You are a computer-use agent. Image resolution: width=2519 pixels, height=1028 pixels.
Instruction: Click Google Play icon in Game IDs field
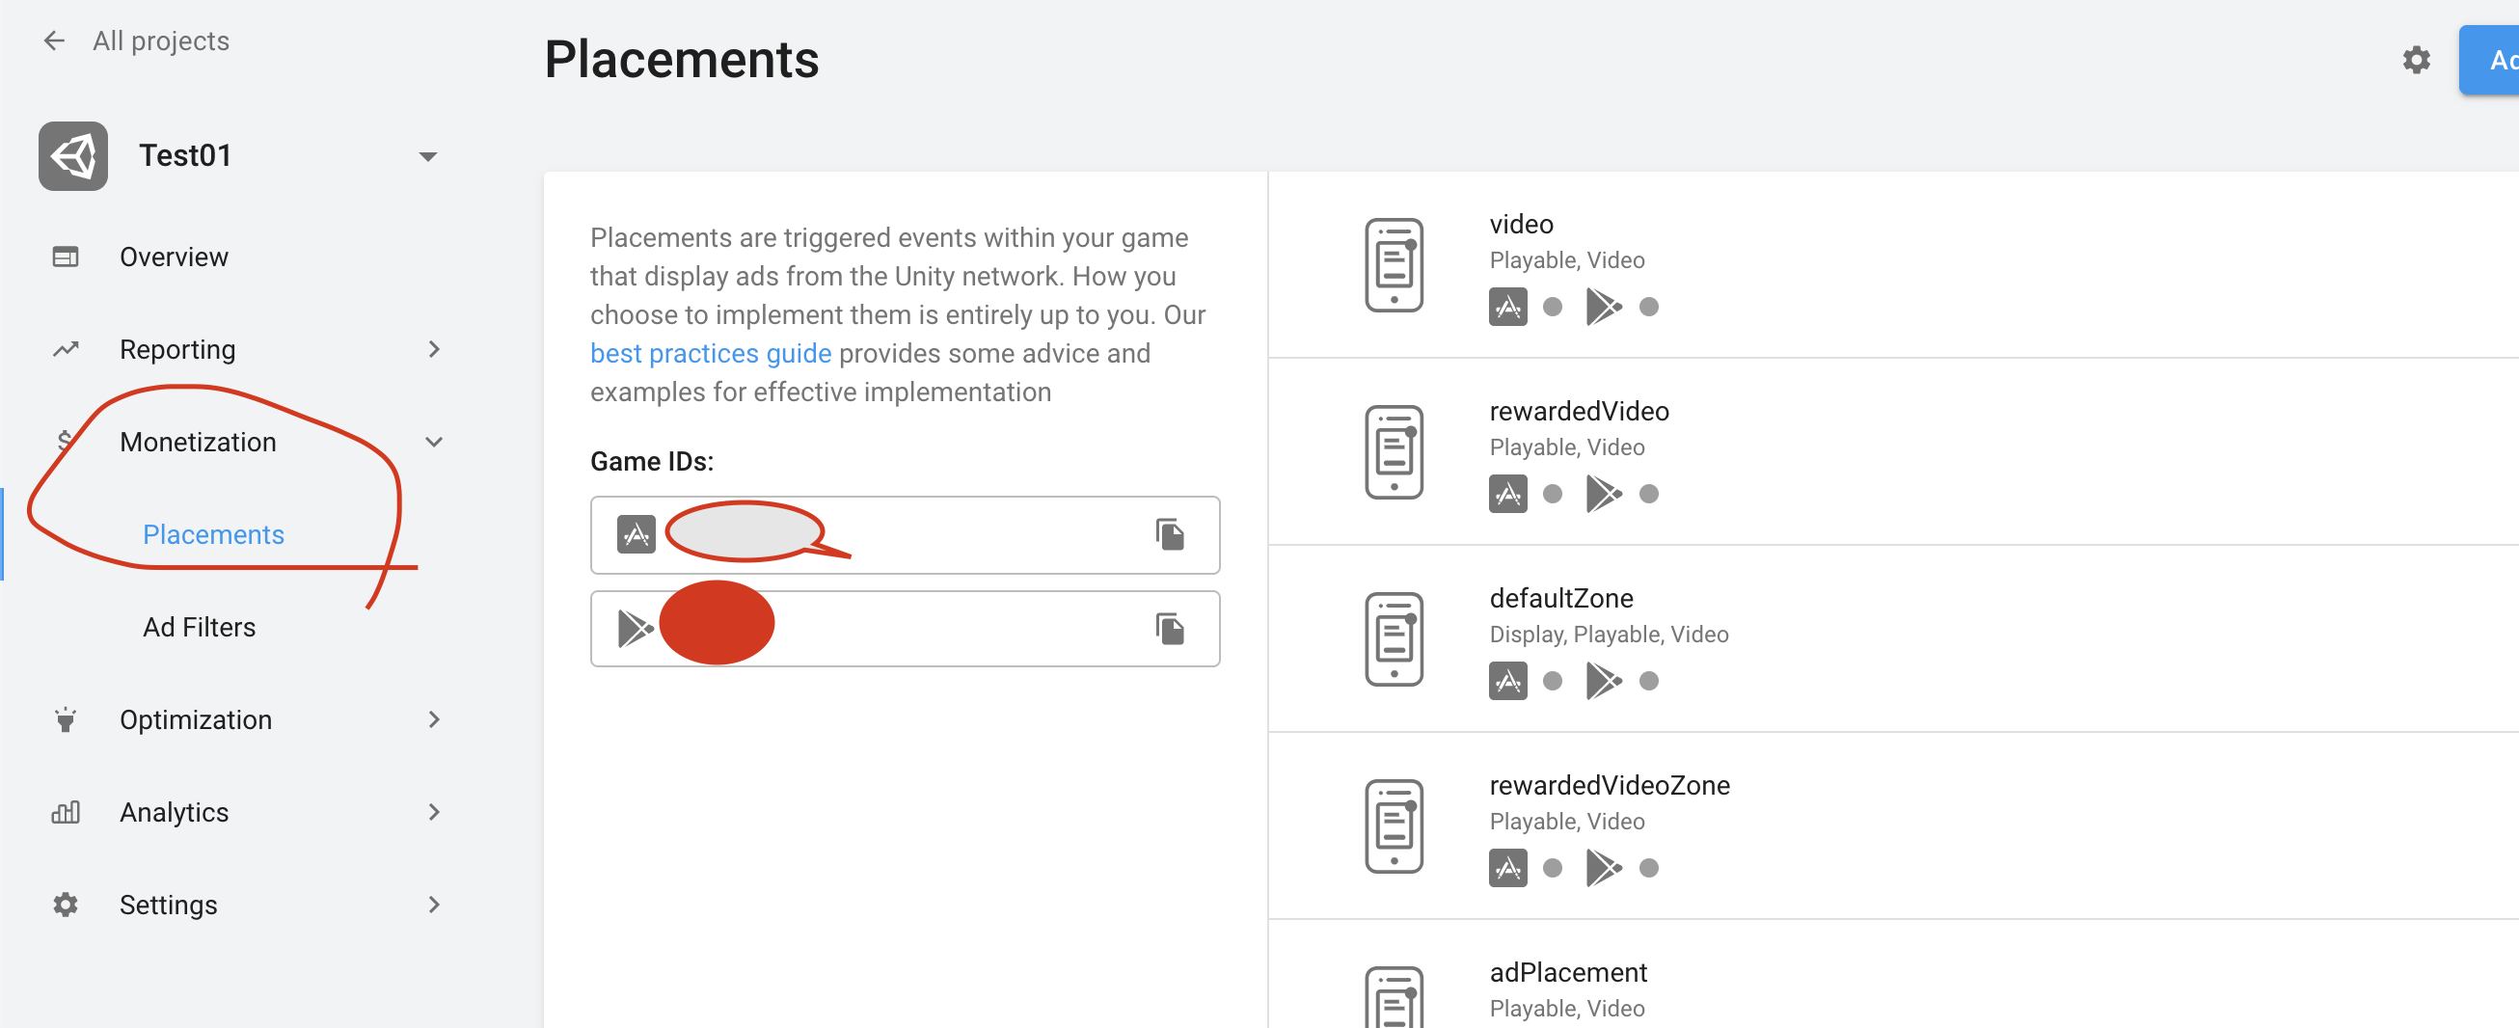point(636,629)
